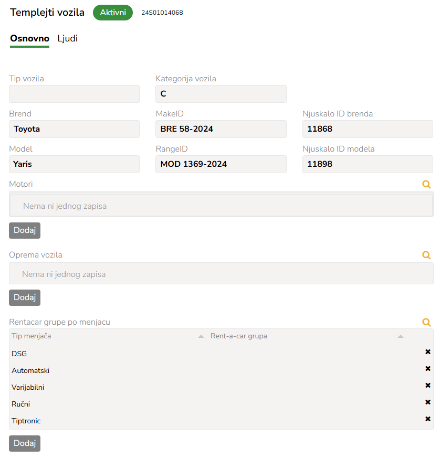Click the record number 24S01014068
The width and height of the screenshot is (440, 459).
coord(162,13)
